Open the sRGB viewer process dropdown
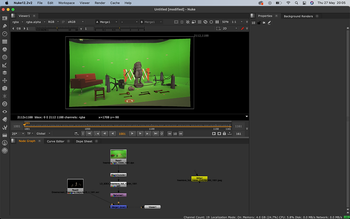Image resolution: width=350 pixels, height=219 pixels. tap(76, 22)
